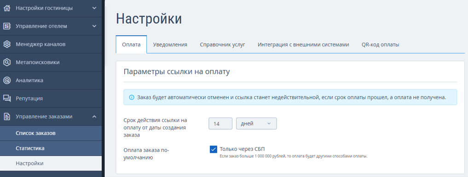Click the Параметры ссылки на оплату heading
Image resolution: width=468 pixels, height=177 pixels.
pyautogui.click(x=176, y=72)
